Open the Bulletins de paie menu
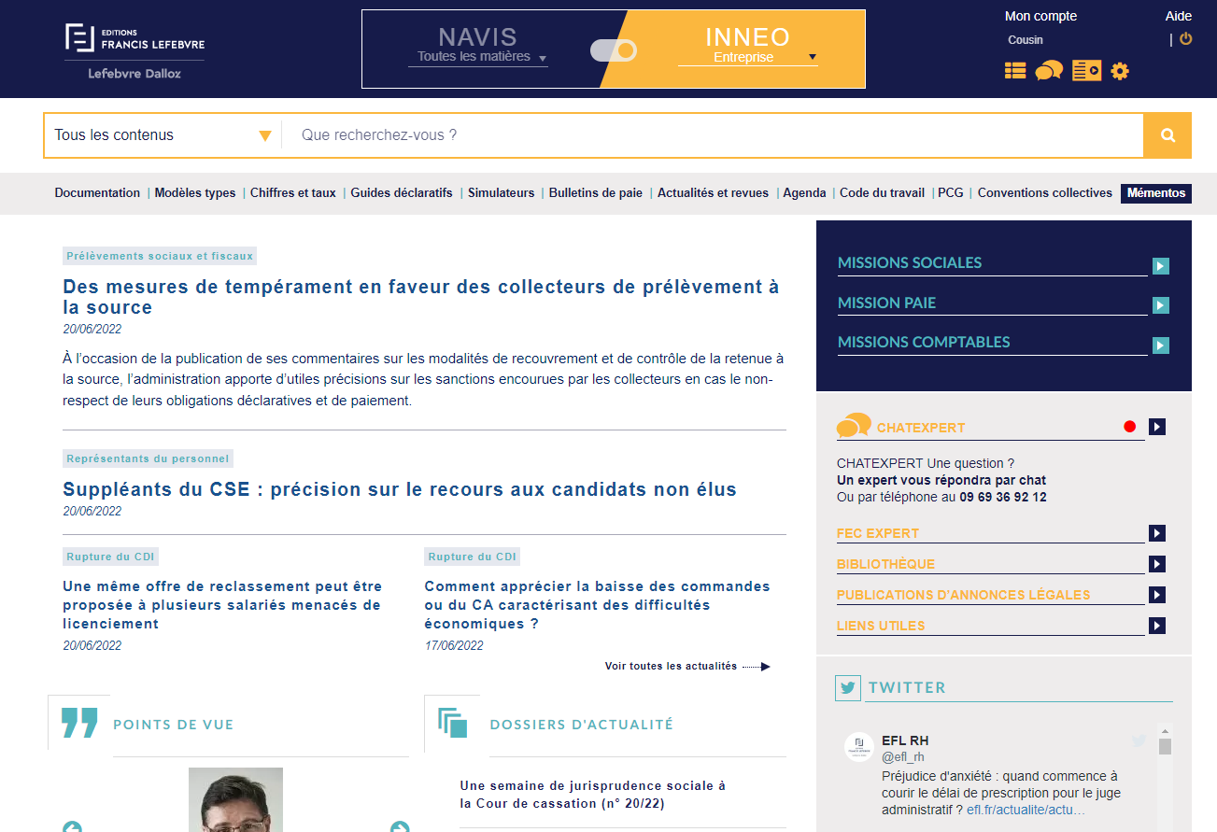This screenshot has width=1217, height=832. 596,193
